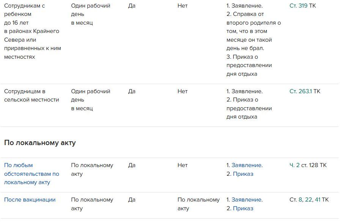Click the 'После вакцинации' link
Screen dimensions: 343x222
click(x=30, y=200)
